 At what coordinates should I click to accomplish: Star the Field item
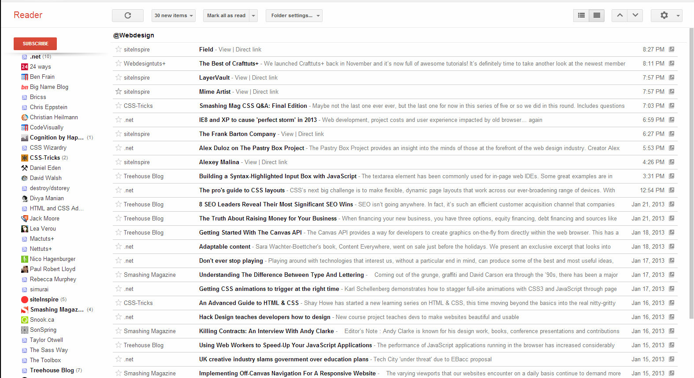pos(119,49)
